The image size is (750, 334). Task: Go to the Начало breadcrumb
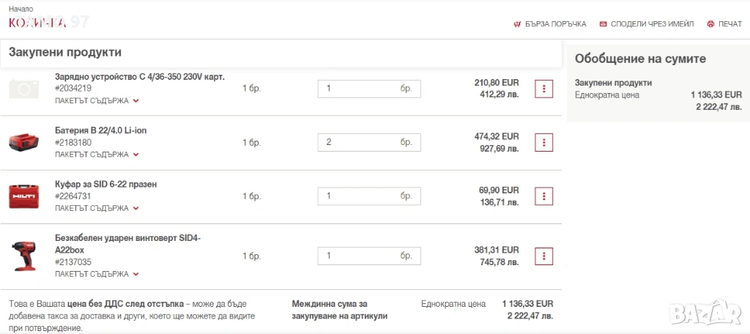coord(21,9)
